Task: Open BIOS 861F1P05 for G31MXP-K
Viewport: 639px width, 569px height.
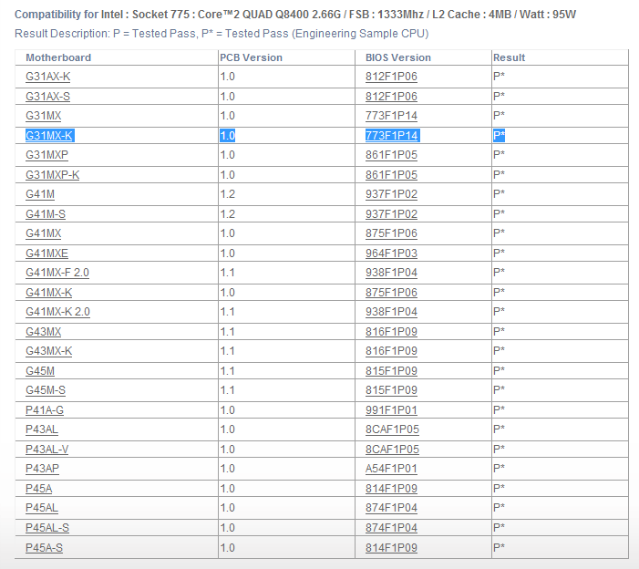Action: coord(391,175)
